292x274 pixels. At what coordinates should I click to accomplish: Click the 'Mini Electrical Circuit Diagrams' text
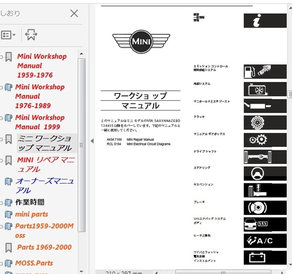click(x=148, y=144)
